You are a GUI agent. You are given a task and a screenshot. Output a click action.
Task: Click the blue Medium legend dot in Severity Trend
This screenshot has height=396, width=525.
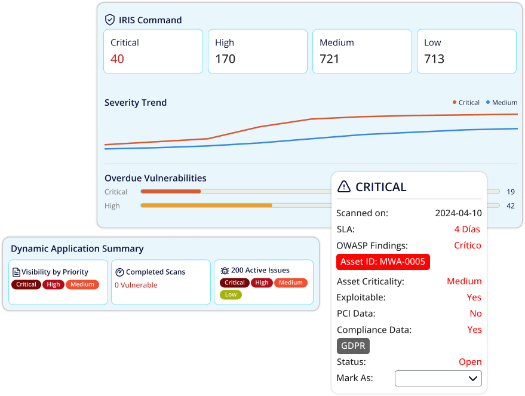point(488,102)
